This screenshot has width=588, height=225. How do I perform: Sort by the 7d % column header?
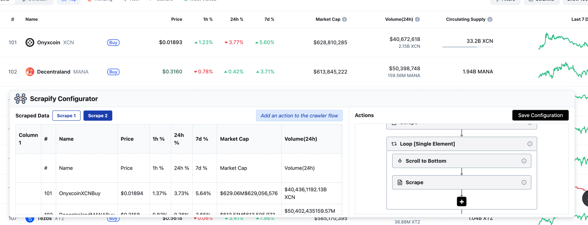tap(269, 19)
